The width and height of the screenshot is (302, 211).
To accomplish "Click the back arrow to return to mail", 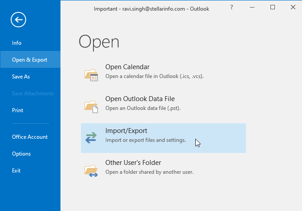I will (19, 20).
